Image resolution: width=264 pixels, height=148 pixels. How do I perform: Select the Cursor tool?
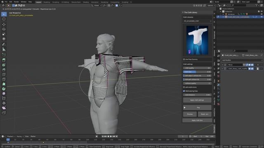click(x=4, y=19)
